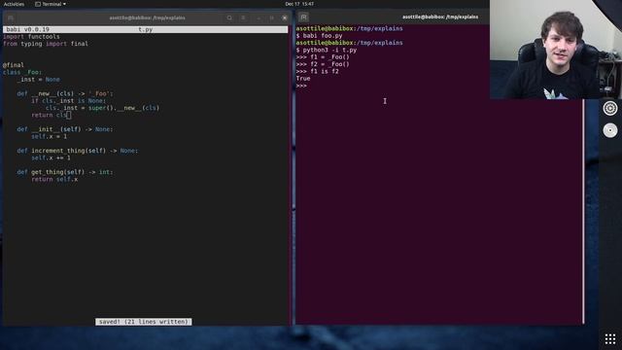Image resolution: width=622 pixels, height=350 pixels.
Task: Open hamburger menu in left terminal titlebar
Action: (x=243, y=17)
